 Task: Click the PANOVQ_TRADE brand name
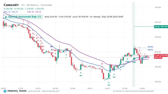coord(17,91)
